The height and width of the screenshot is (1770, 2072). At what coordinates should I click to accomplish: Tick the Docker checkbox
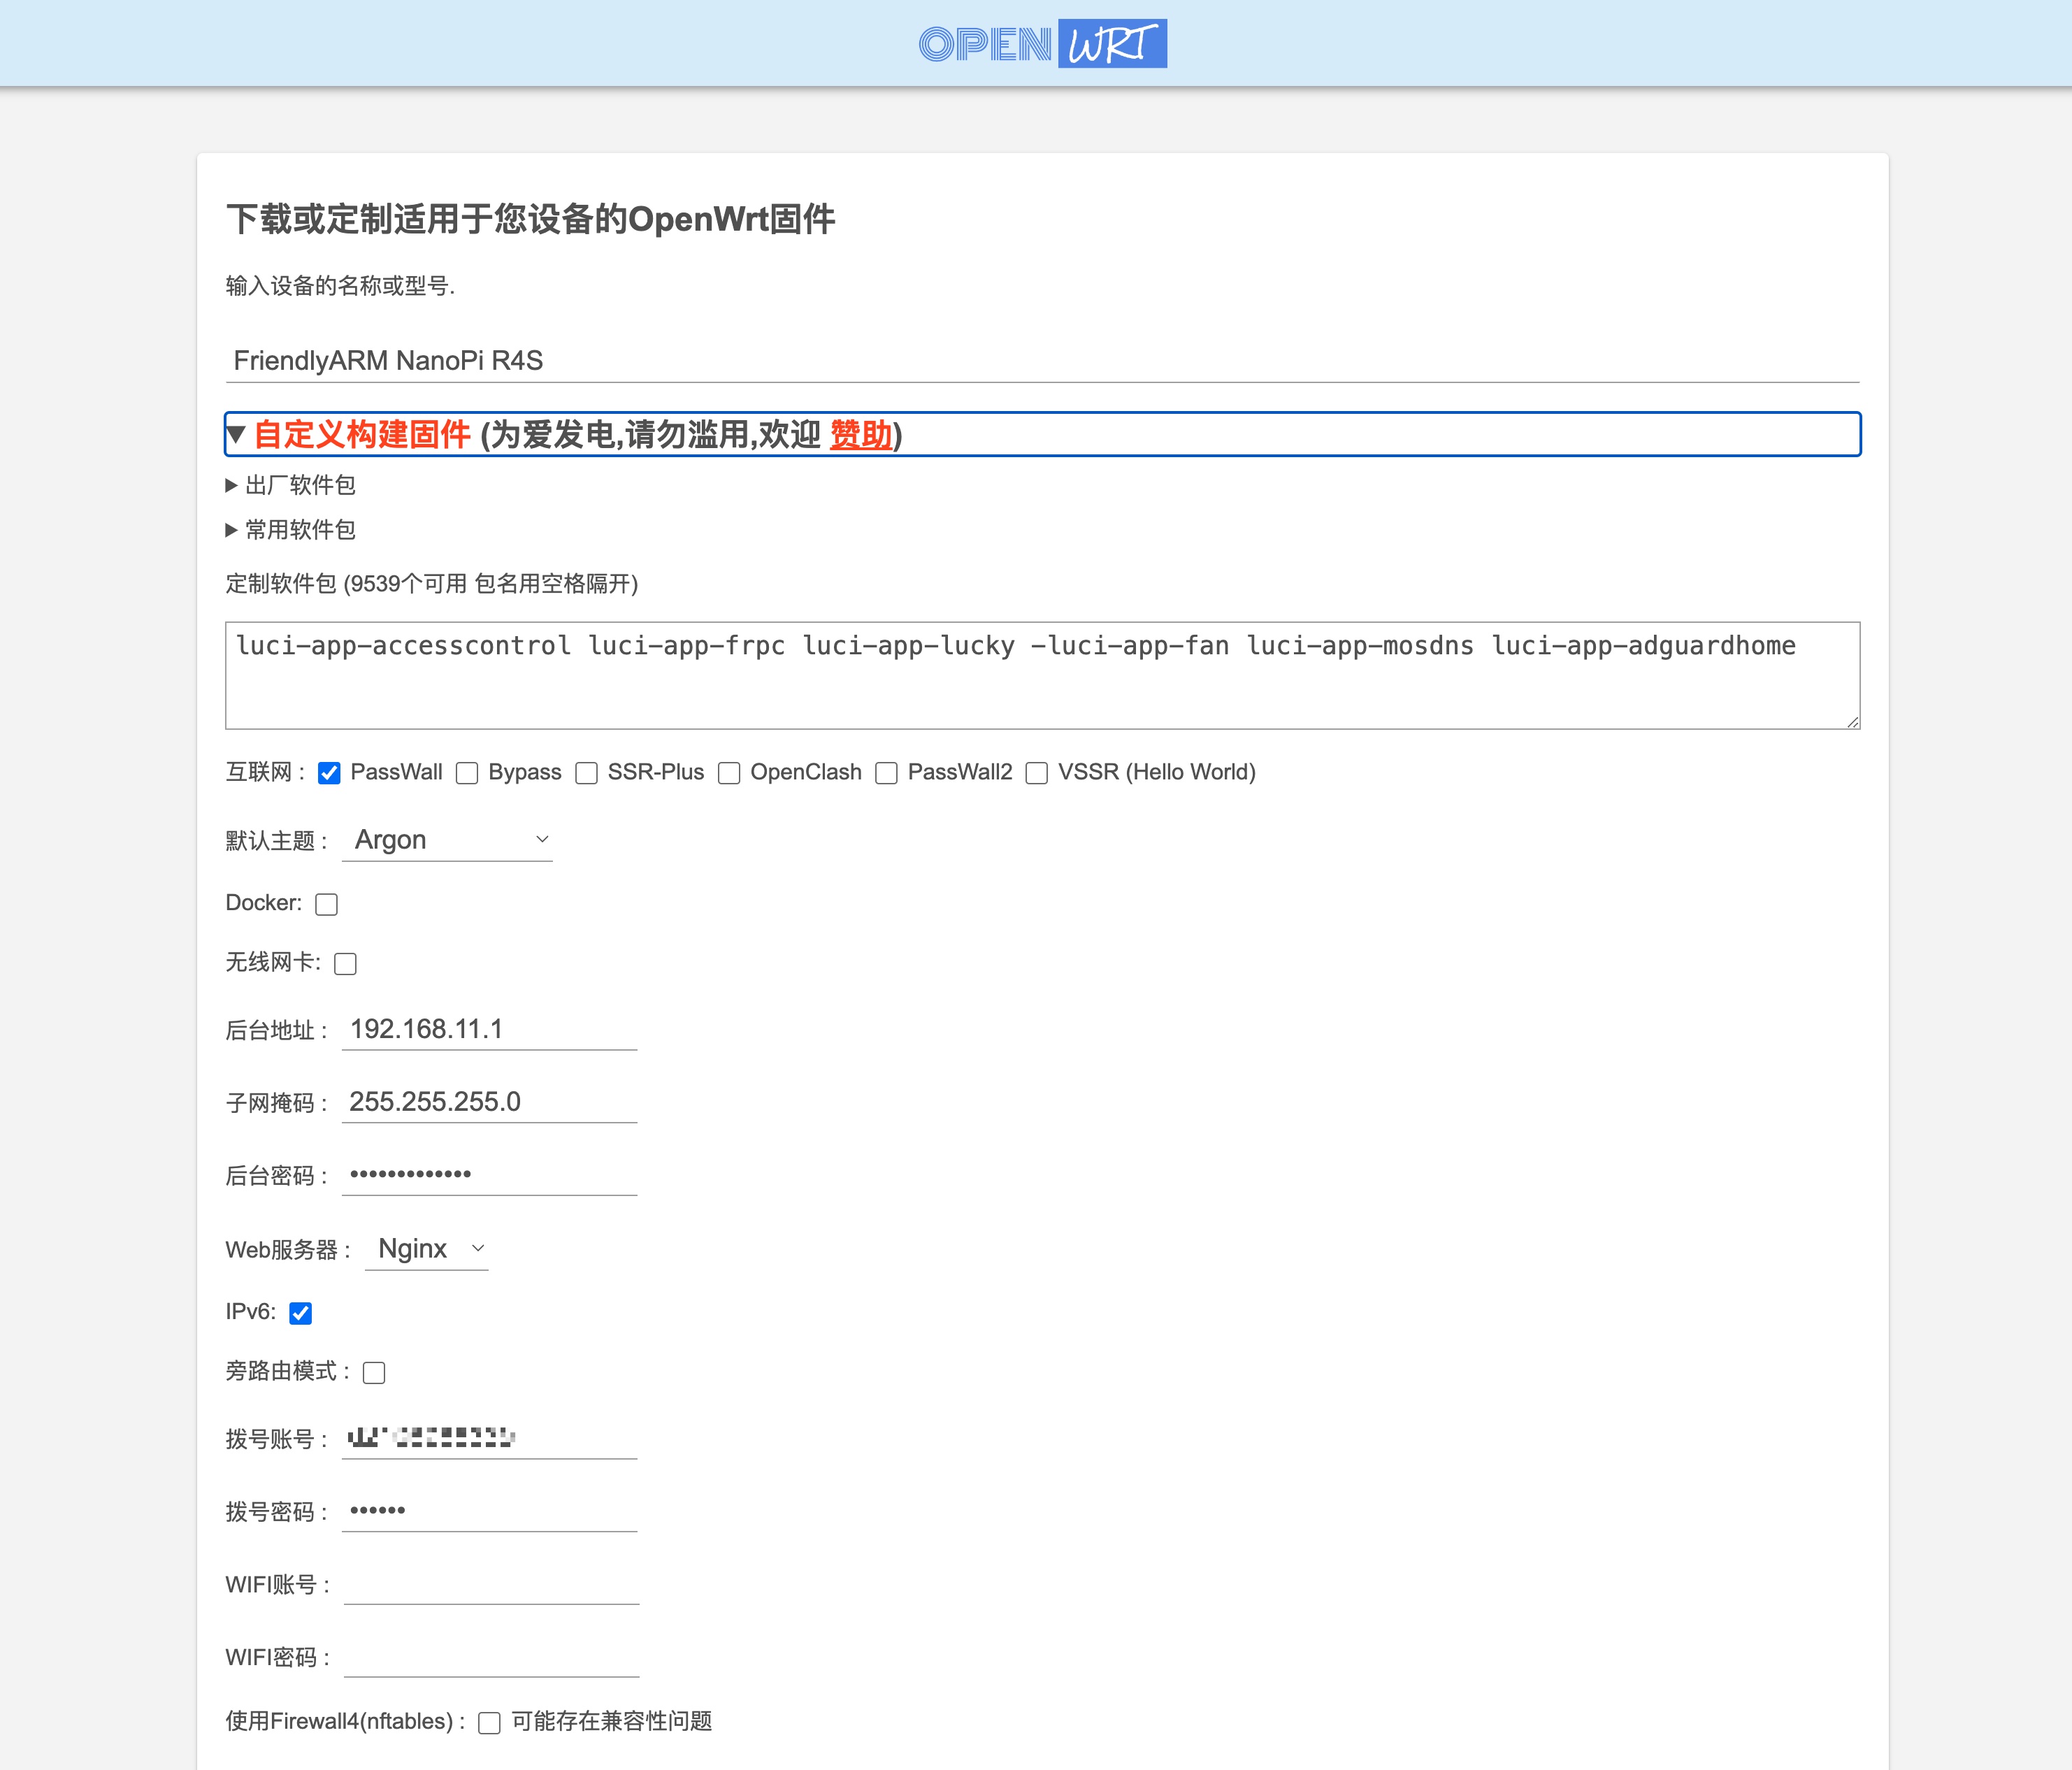[x=326, y=904]
